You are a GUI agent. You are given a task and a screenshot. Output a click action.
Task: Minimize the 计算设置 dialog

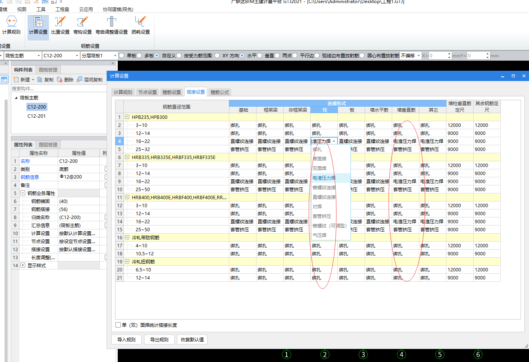pos(503,76)
